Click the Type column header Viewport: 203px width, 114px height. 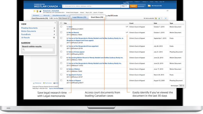coord(171,23)
